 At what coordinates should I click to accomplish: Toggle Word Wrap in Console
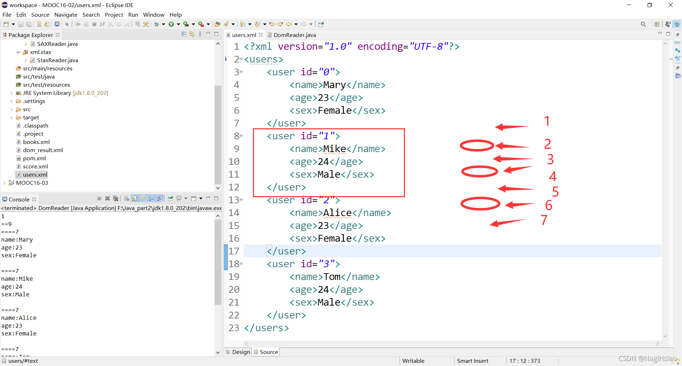pos(143,198)
